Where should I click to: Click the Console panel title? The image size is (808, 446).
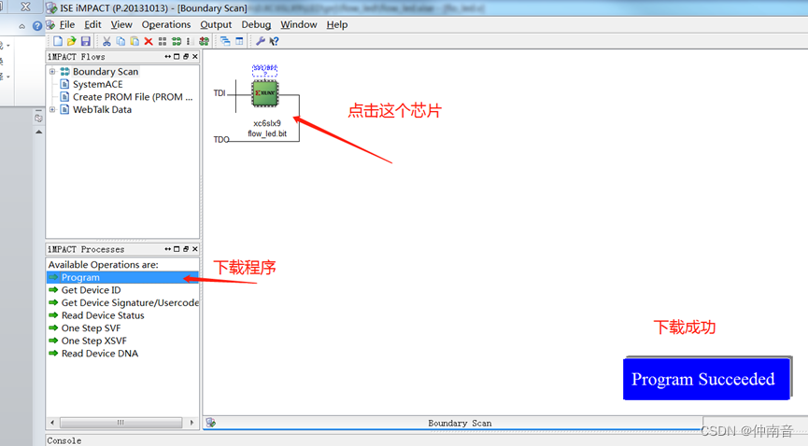point(64,440)
